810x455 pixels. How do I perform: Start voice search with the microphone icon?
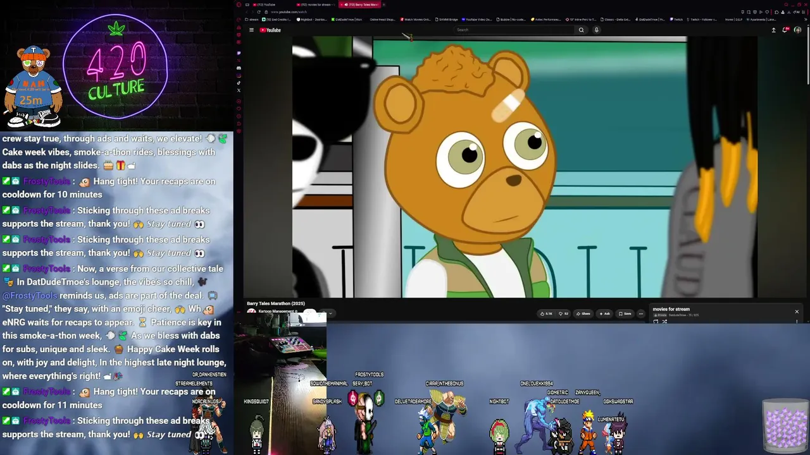(596, 30)
